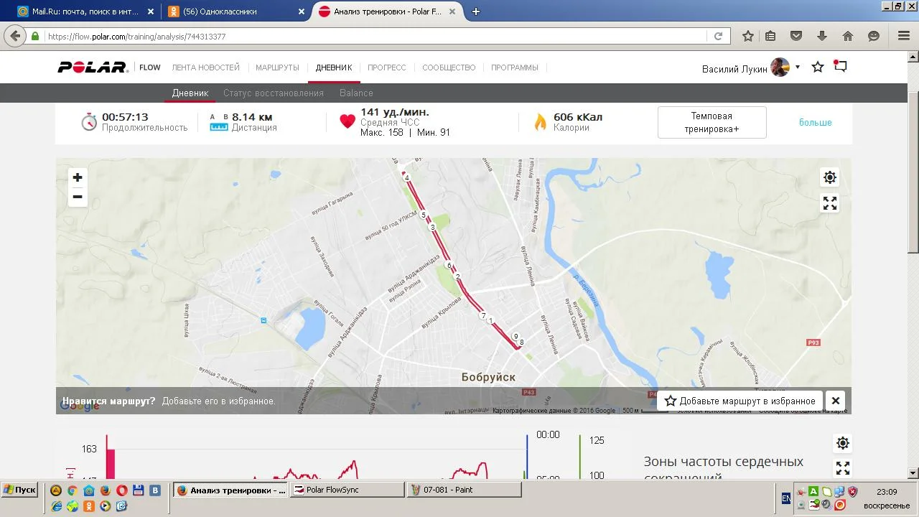Reload the current page
919x517 pixels.
[x=718, y=36]
